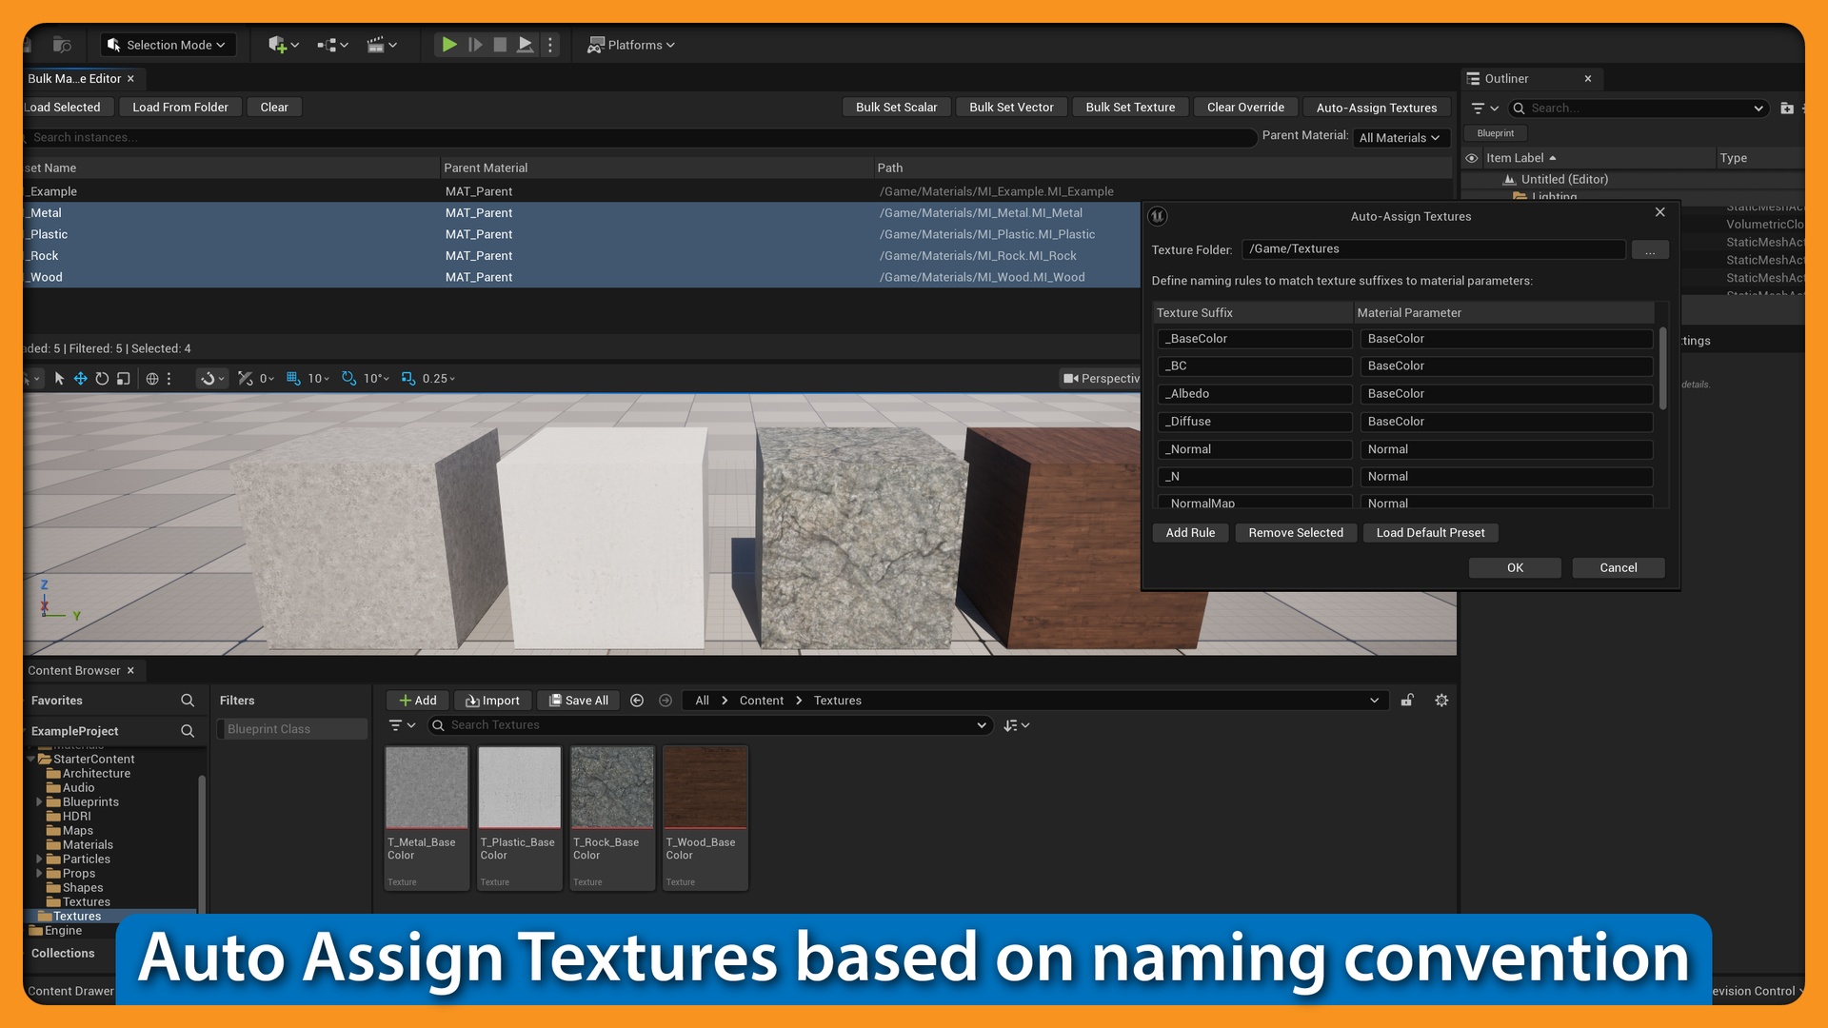Click the Stop simulation icon
The width and height of the screenshot is (1828, 1028).
point(500,45)
